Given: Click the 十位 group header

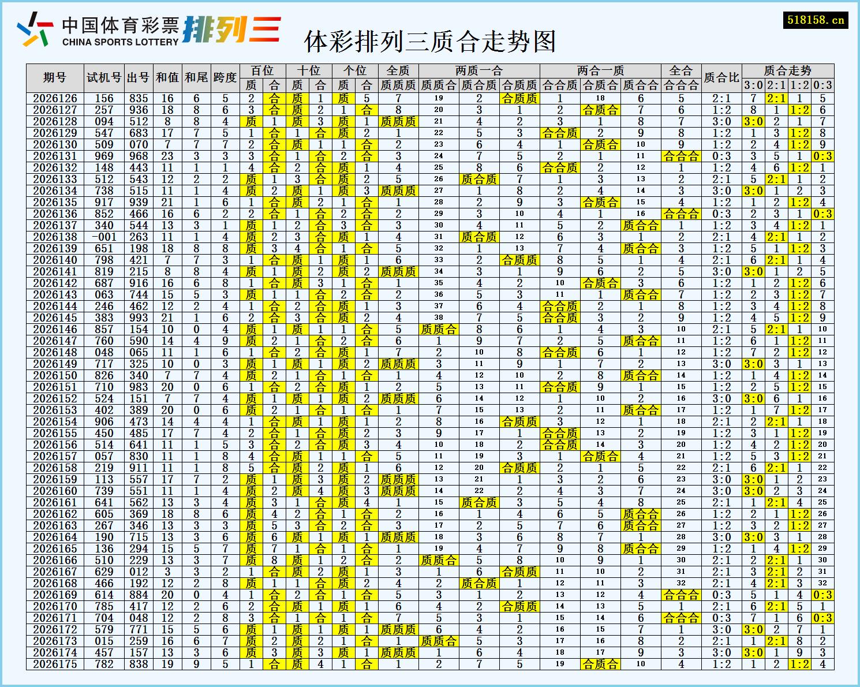Looking at the screenshot, I should (309, 71).
